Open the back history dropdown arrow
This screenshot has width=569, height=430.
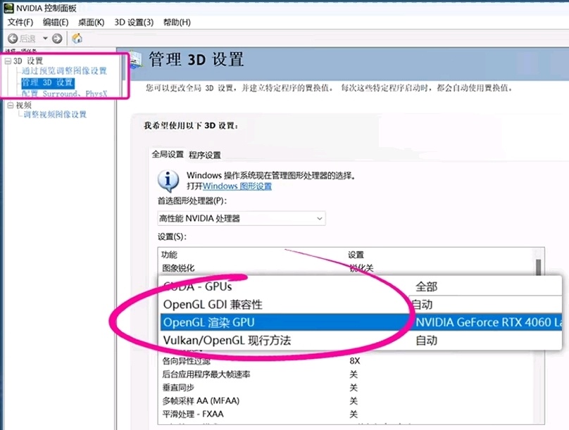tap(46, 39)
